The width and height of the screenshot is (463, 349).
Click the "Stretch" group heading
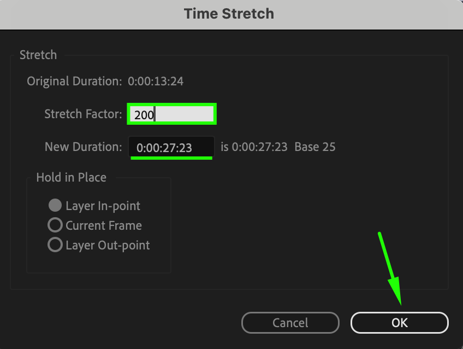pyautogui.click(x=38, y=55)
